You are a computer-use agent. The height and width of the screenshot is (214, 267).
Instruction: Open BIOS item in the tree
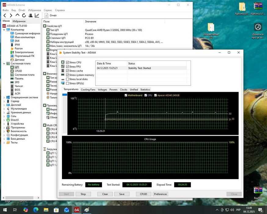coord(15,90)
